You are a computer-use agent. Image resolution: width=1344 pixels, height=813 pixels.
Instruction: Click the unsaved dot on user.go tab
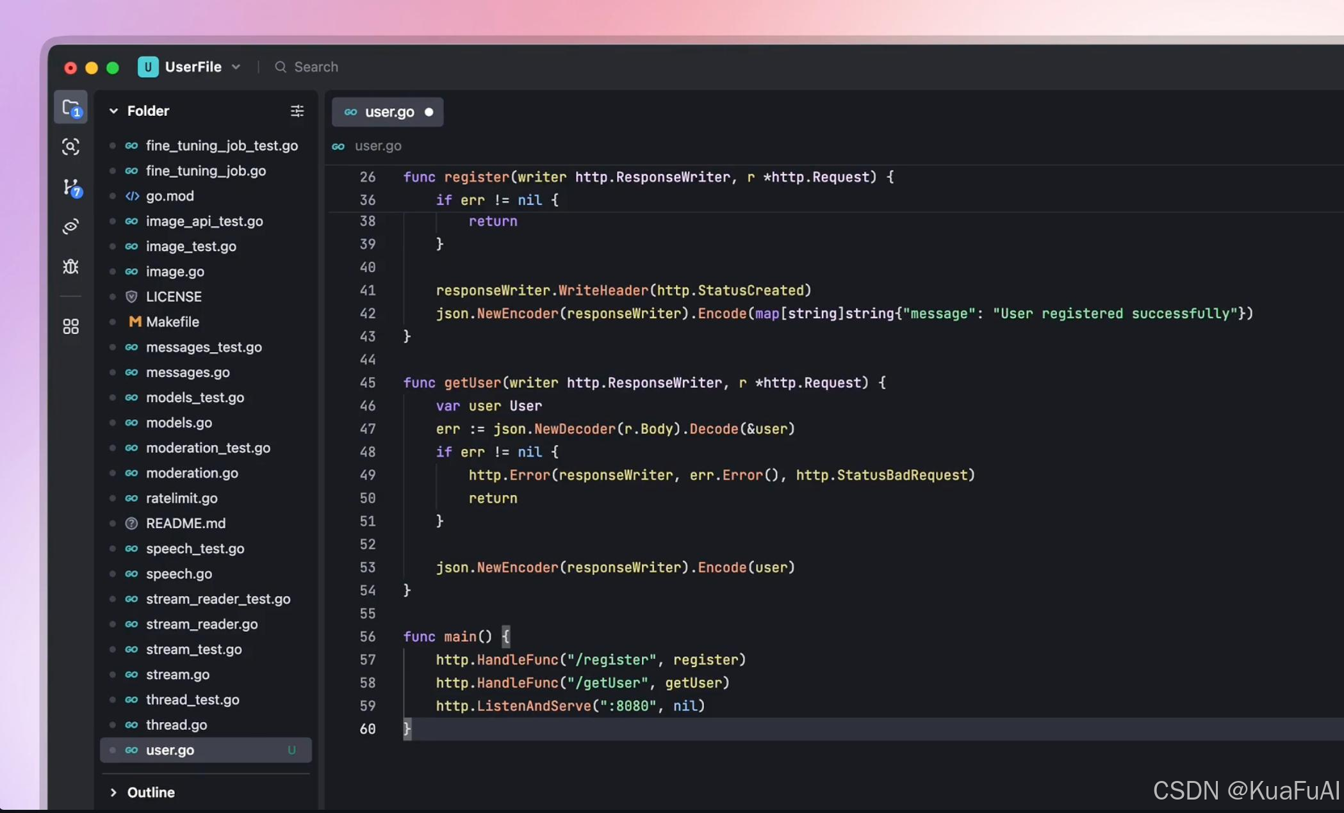(429, 112)
